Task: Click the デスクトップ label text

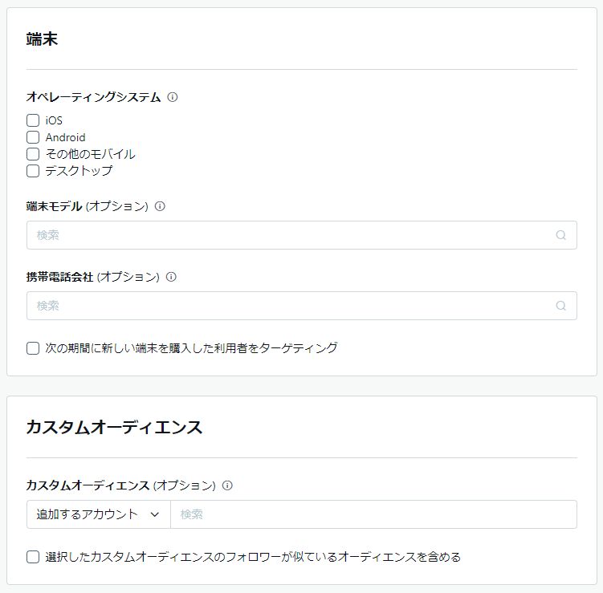Action: tap(79, 171)
